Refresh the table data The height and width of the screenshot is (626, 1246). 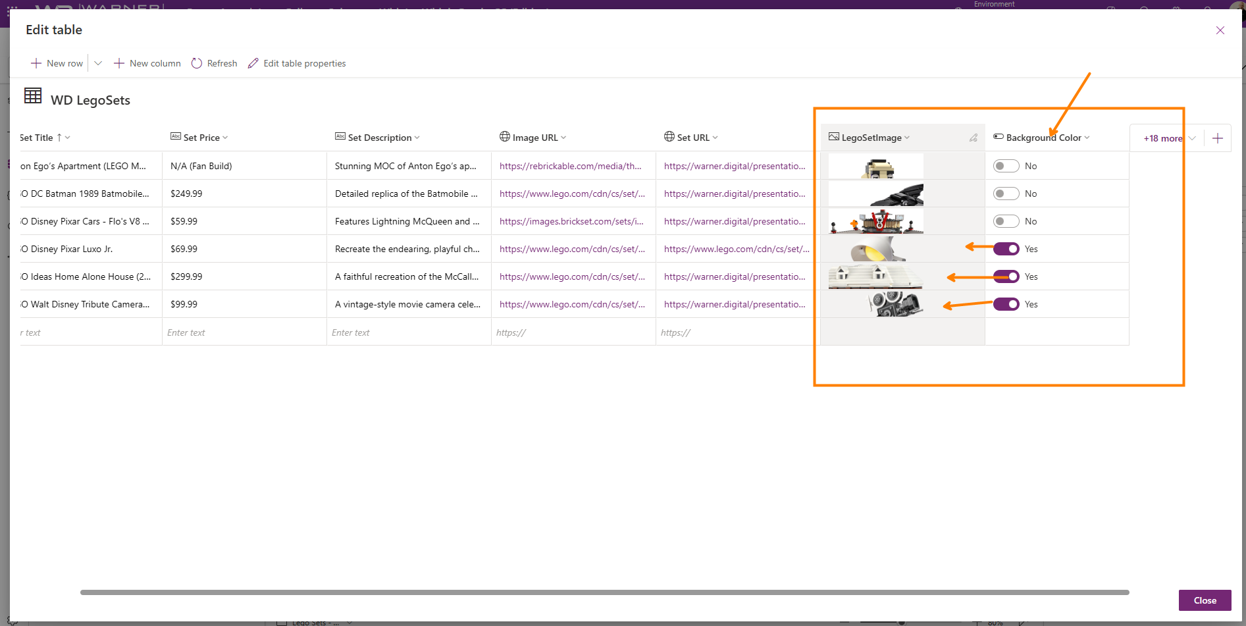pyautogui.click(x=214, y=63)
